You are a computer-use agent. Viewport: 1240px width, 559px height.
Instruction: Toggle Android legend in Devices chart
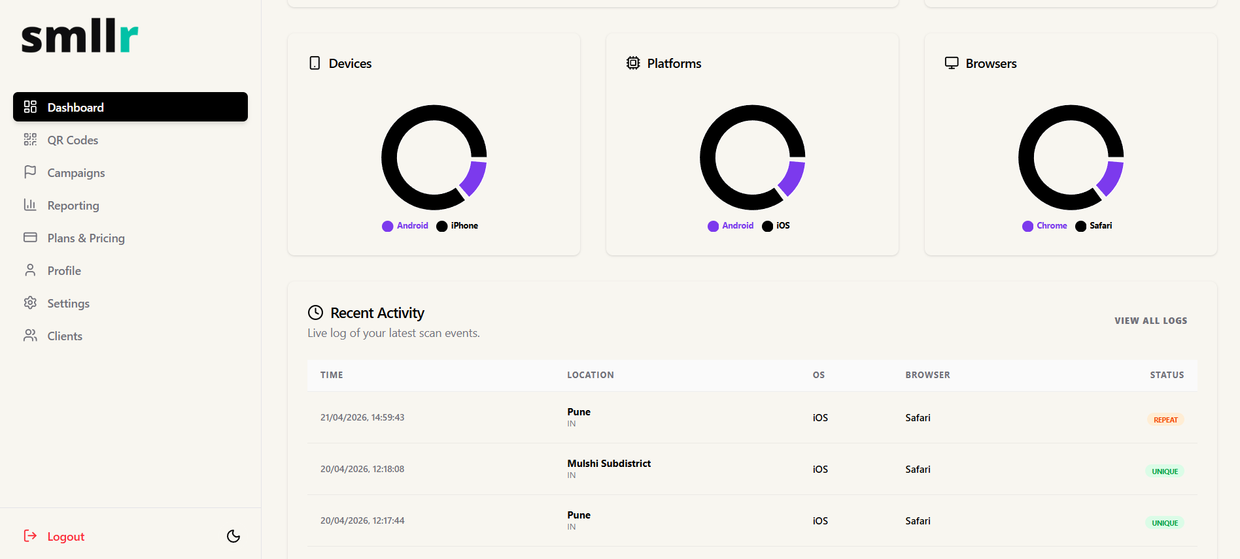[x=405, y=225]
